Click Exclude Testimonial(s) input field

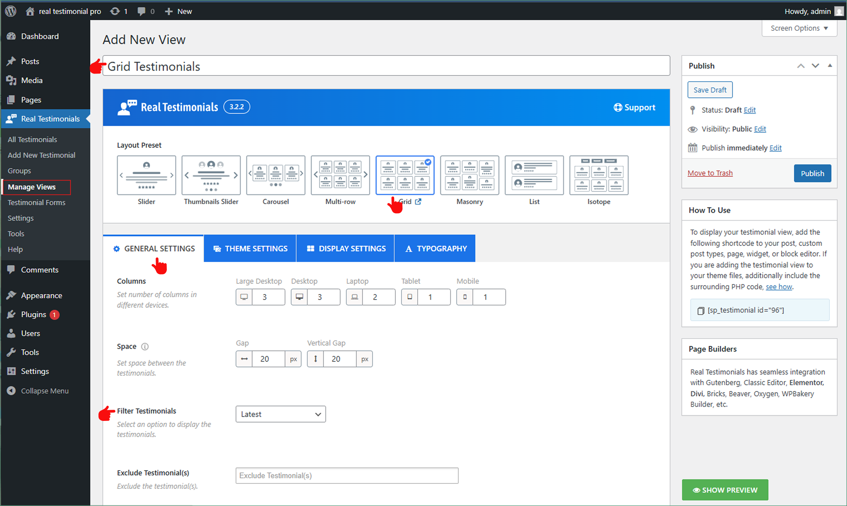tap(347, 476)
